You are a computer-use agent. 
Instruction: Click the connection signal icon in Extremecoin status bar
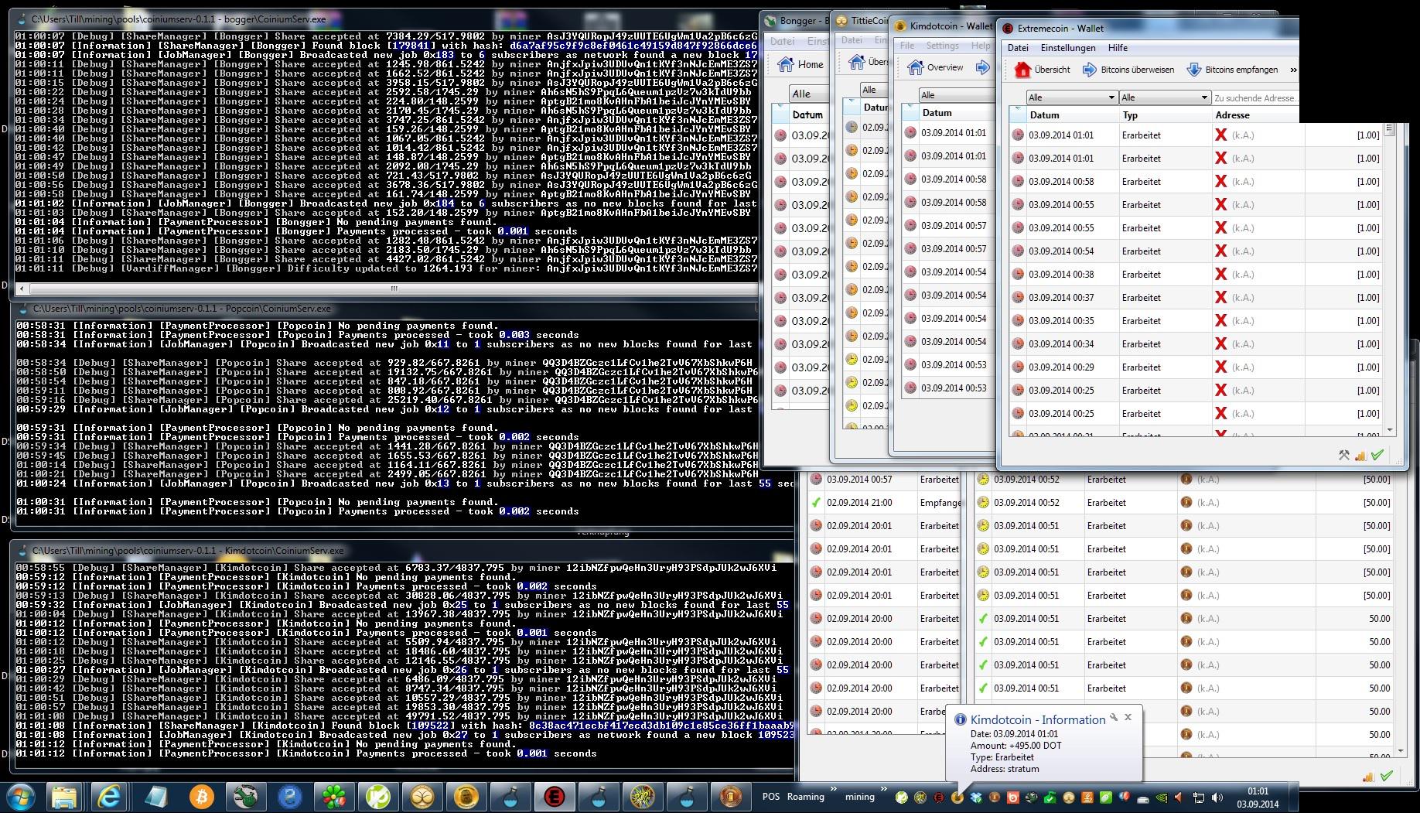pos(1360,456)
